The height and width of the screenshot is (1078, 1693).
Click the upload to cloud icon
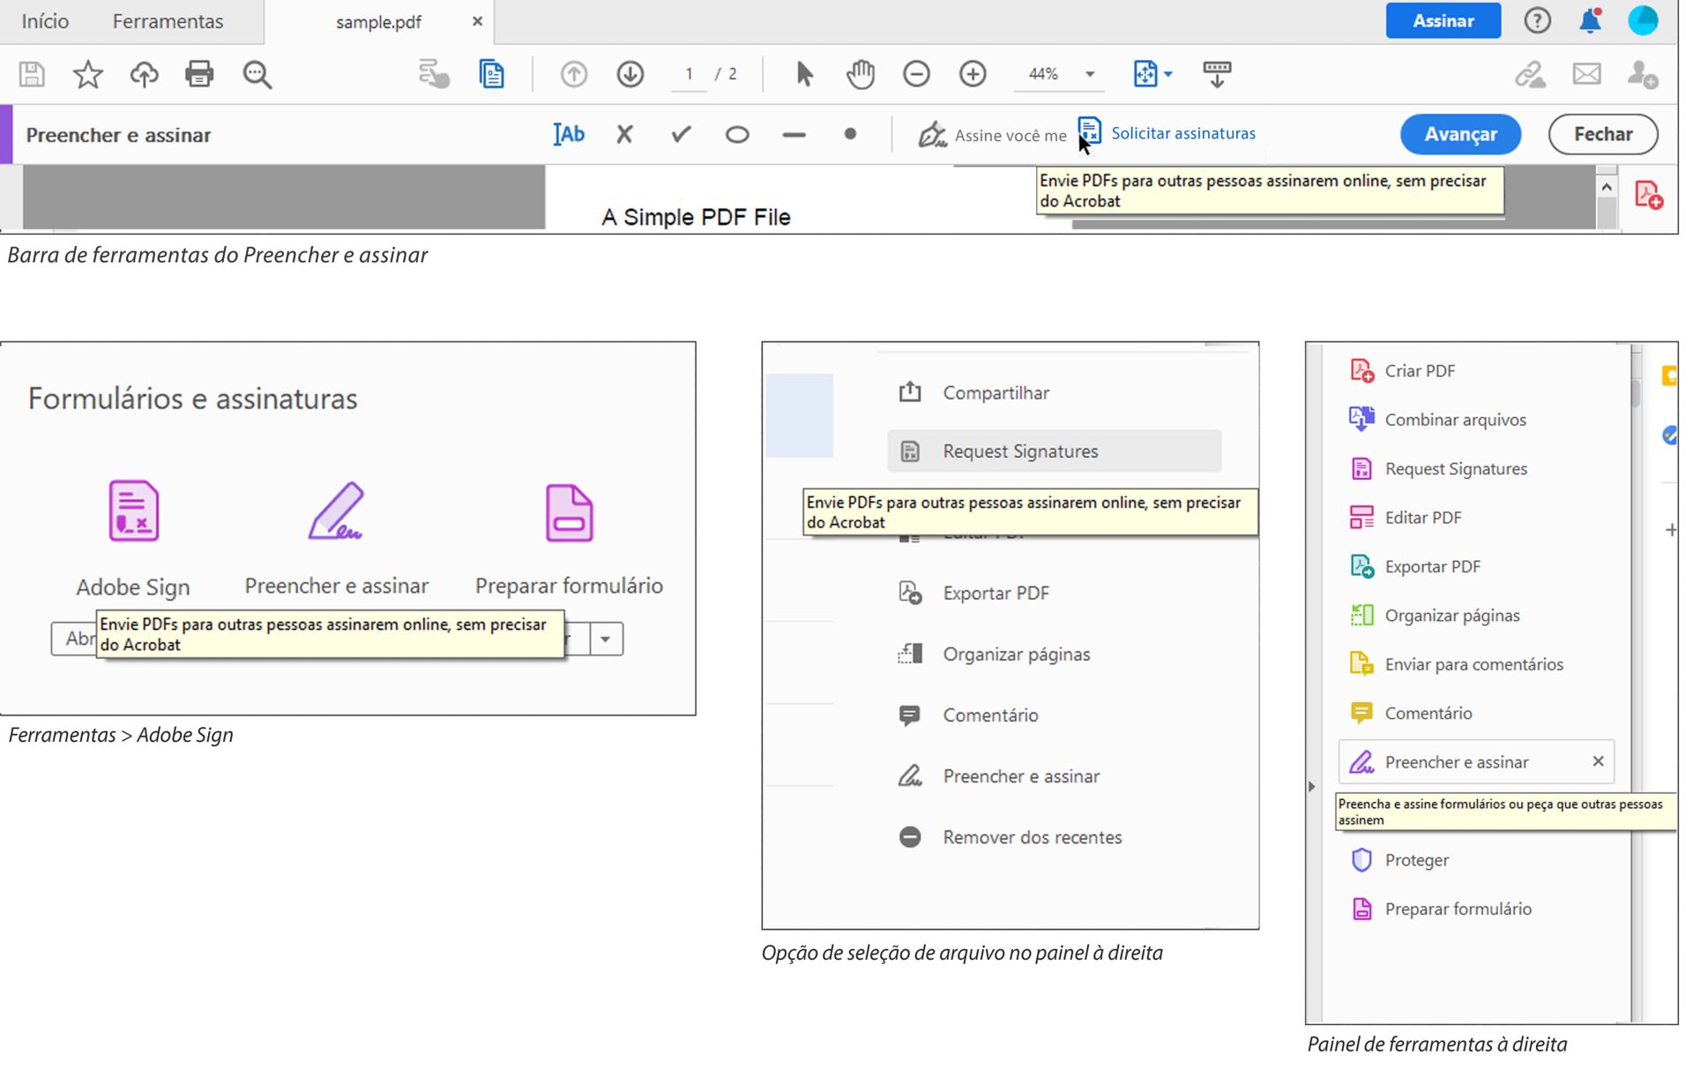click(144, 74)
